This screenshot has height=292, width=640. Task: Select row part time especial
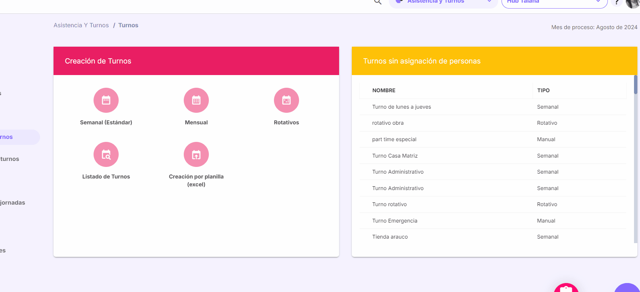tap(493, 139)
